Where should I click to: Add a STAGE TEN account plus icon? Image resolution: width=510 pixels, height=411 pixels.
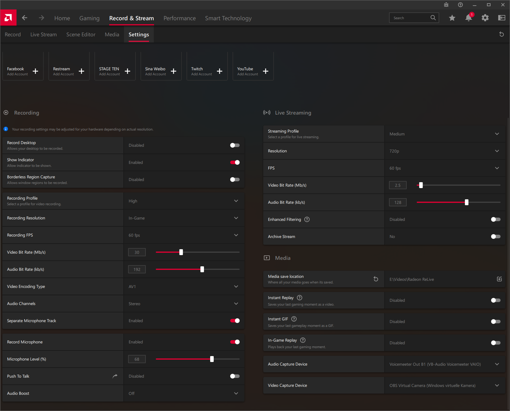coord(127,71)
